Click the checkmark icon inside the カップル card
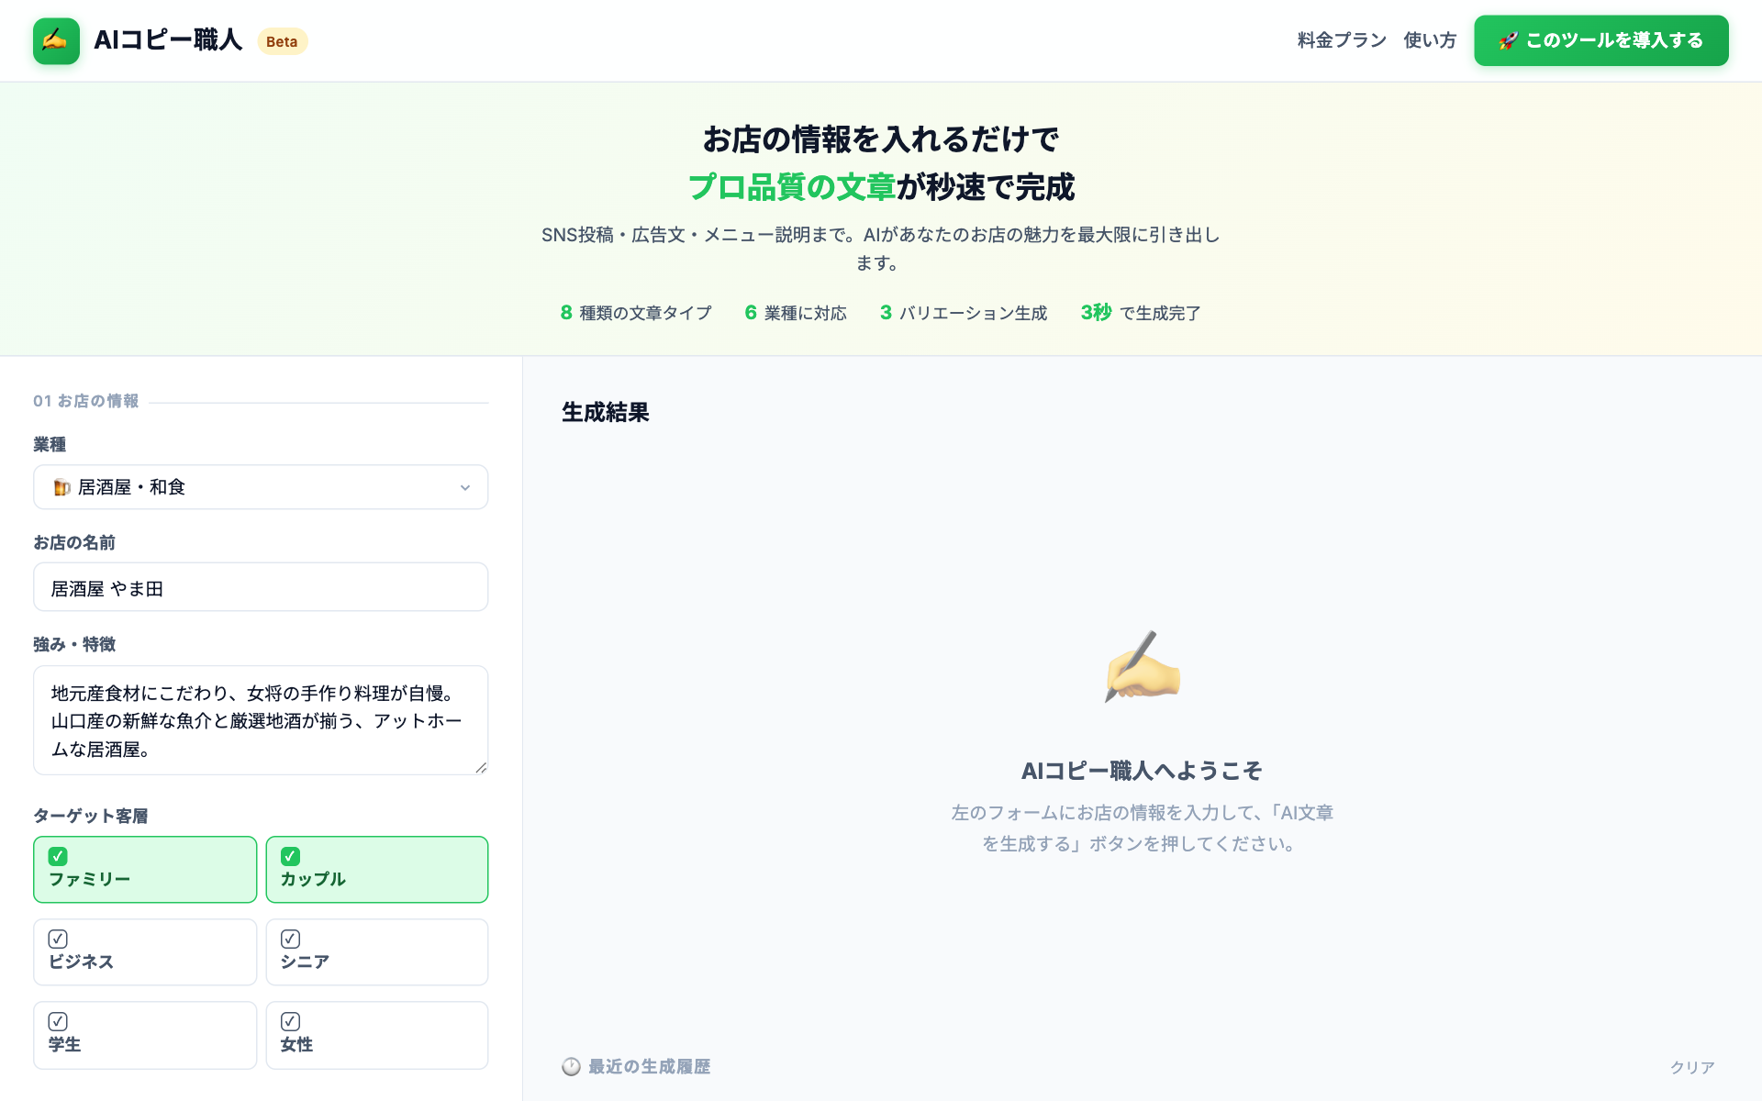 pos(291,856)
